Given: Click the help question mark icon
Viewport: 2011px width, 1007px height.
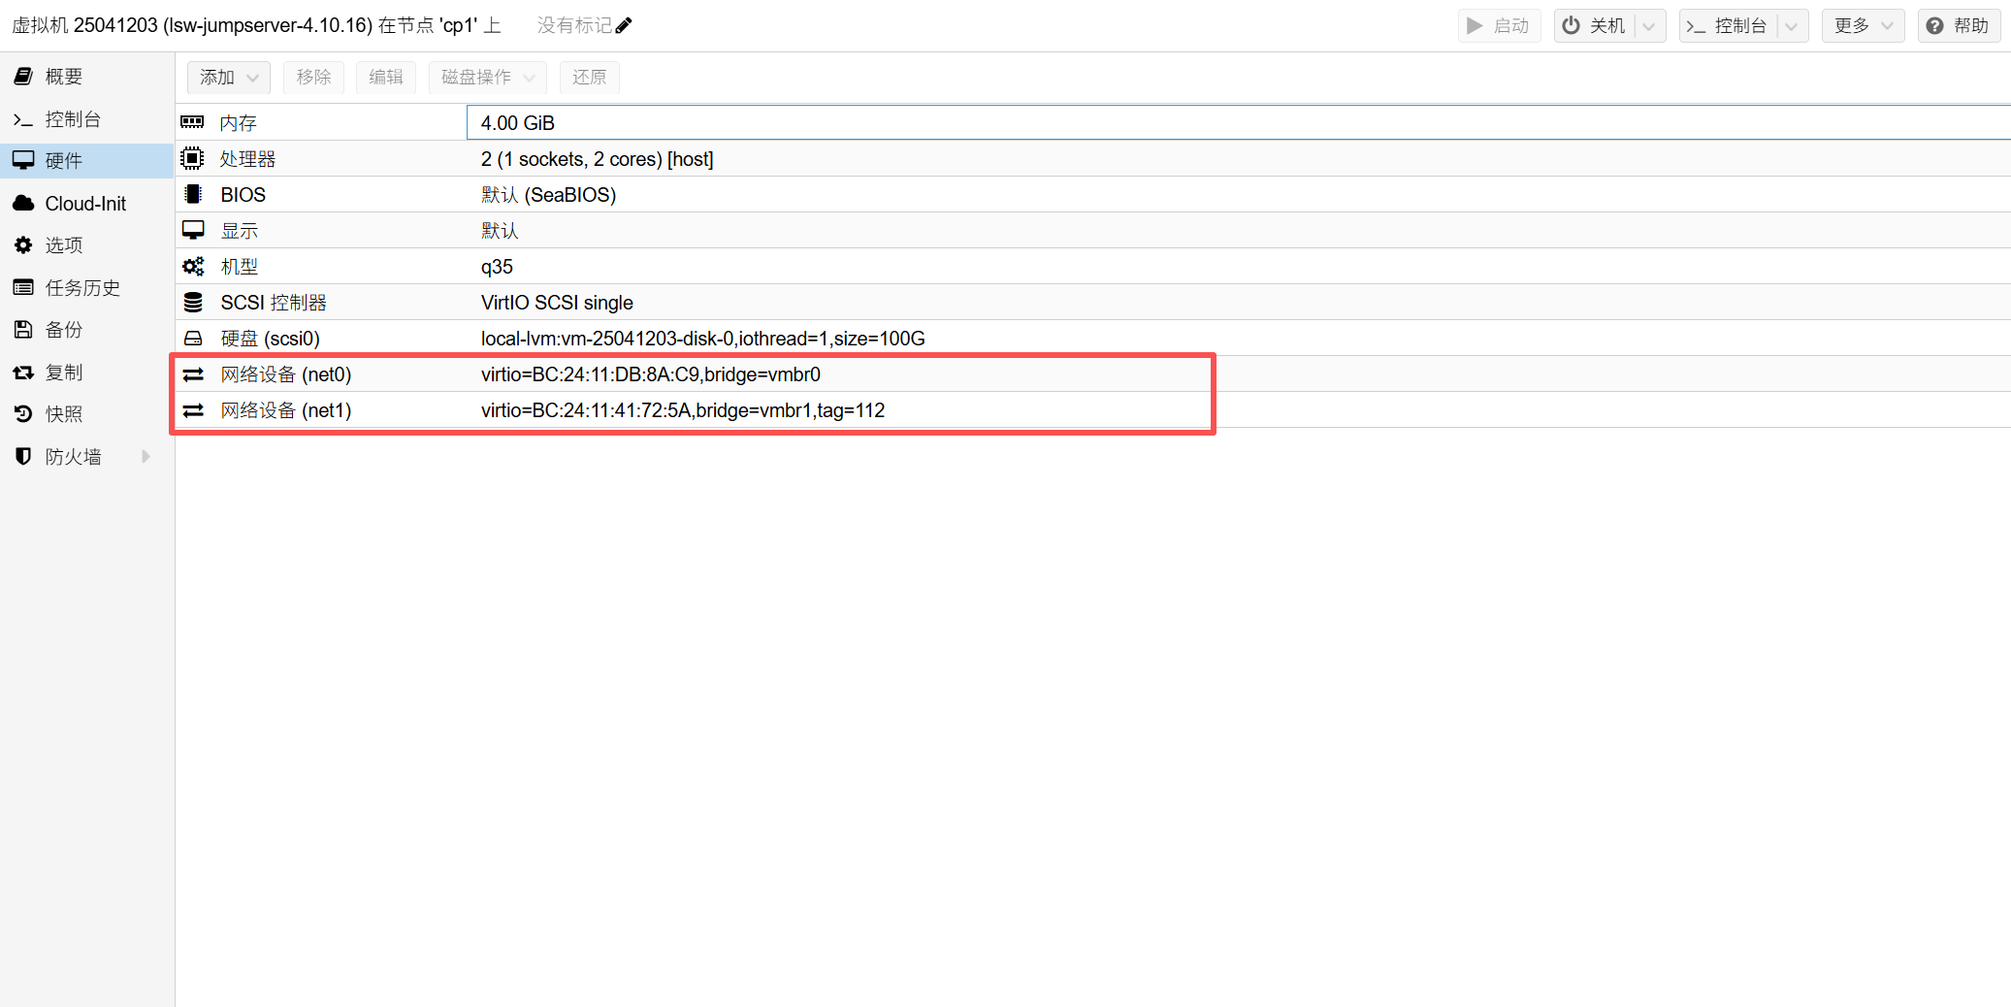Looking at the screenshot, I should pyautogui.click(x=1934, y=26).
